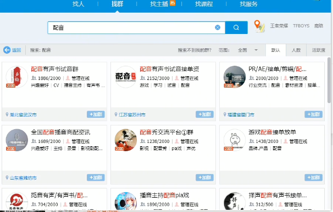Viewport: 333px width, 212px height.
Task: Click the 品牌.产品 tag
Action: [x=258, y=148]
